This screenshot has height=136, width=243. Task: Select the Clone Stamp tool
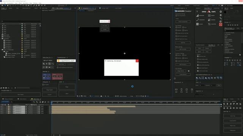(x=36, y=5)
